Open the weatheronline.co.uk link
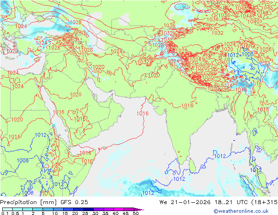 coord(241,211)
